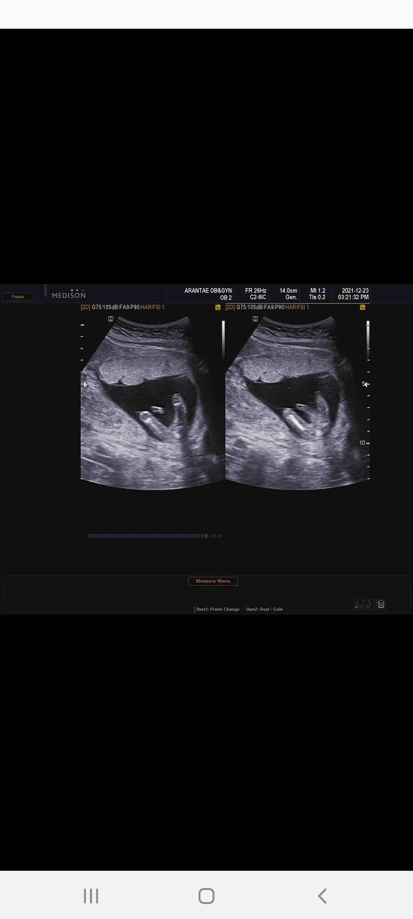
Task: Select the right ultrasound image
Action: click(297, 403)
